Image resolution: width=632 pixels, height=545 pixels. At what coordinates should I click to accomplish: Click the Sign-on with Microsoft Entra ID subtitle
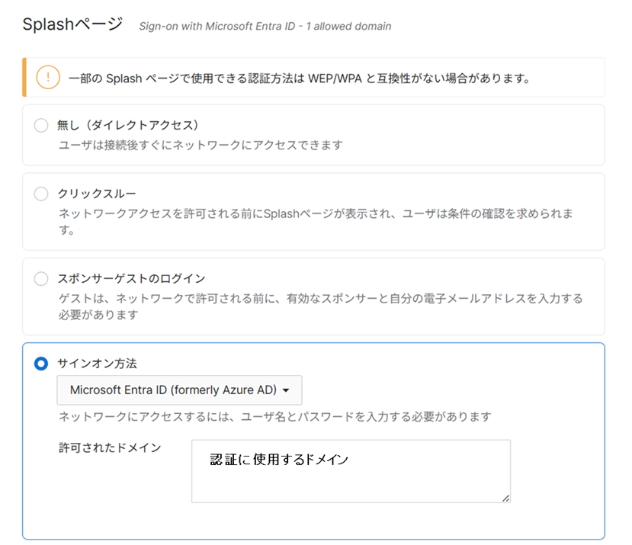pos(265,27)
